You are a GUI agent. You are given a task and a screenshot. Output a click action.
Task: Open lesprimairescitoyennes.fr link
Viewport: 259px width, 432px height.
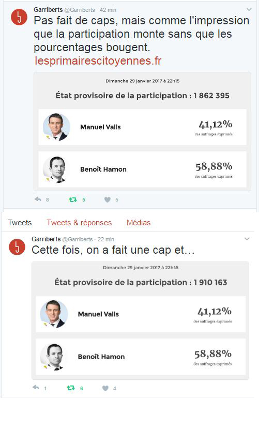pos(98,60)
